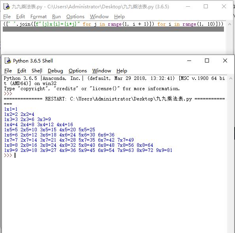Click scroll-up arrow in Shell scrollbar
The height and width of the screenshot is (233, 235).
click(x=231, y=78)
